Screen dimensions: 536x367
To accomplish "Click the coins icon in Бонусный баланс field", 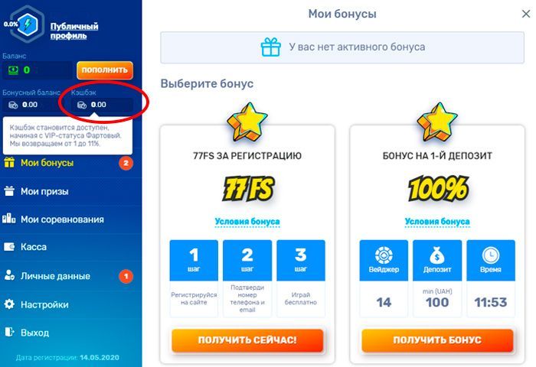I will [x=13, y=105].
